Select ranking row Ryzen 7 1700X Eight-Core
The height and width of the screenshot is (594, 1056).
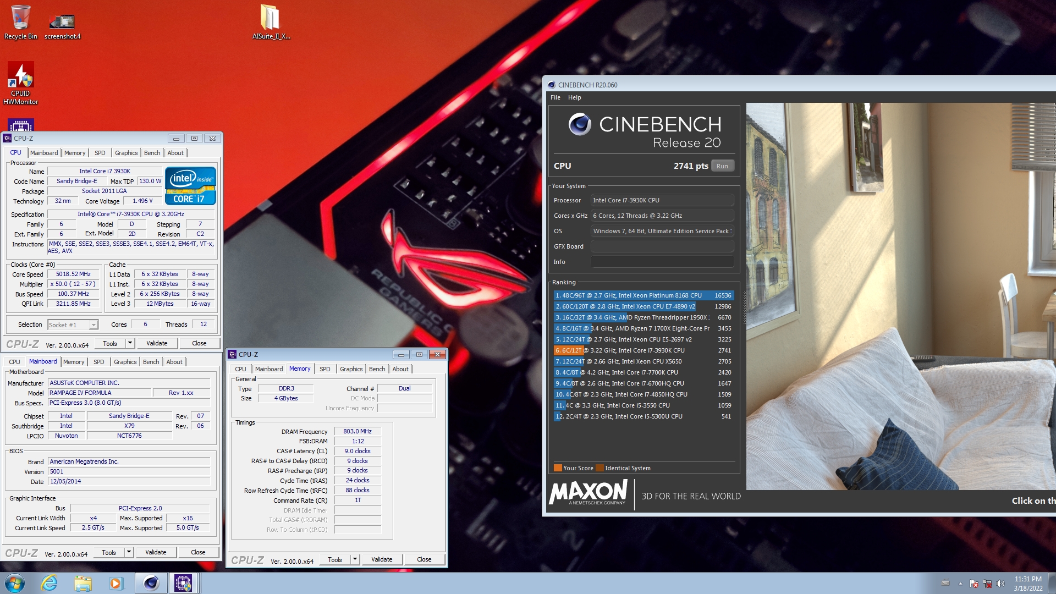pyautogui.click(x=643, y=328)
